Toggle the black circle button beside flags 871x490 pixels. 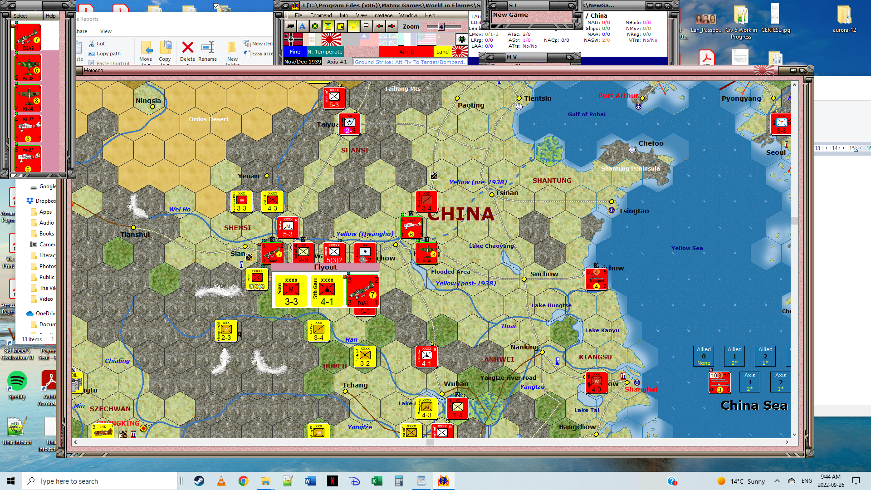click(x=461, y=39)
